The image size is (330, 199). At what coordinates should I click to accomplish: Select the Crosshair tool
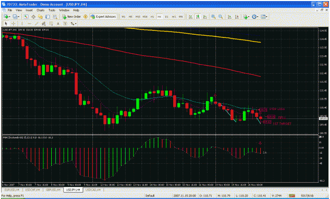coord(13,24)
